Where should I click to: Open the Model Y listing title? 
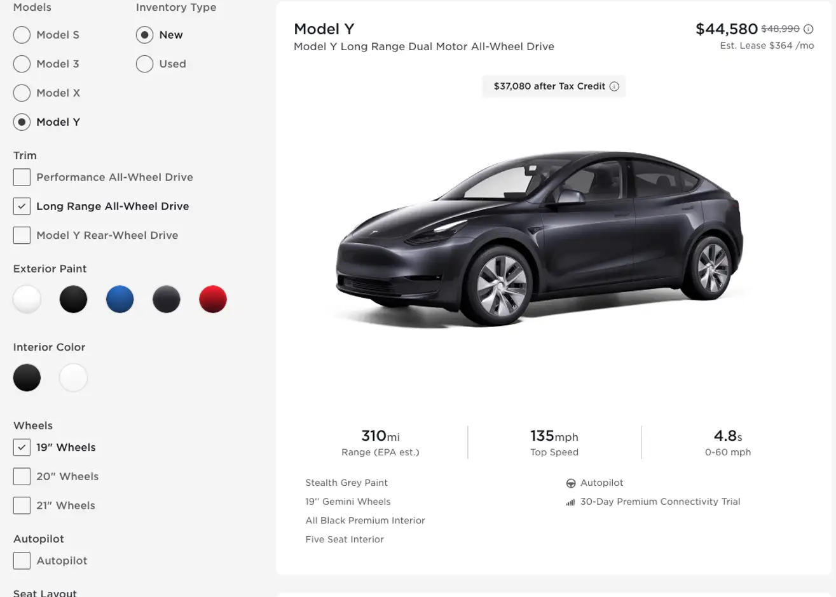(324, 29)
